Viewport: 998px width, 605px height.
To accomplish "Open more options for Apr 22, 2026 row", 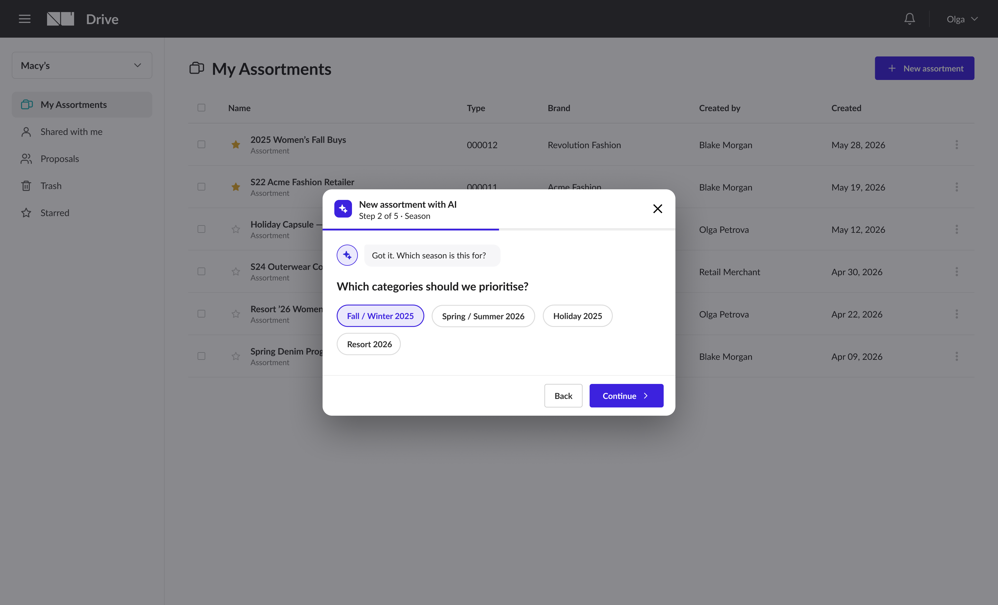I will 957,314.
